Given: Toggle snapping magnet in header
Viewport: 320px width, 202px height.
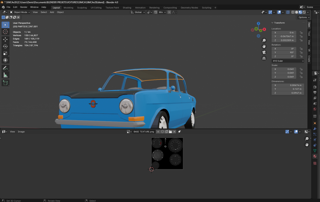Looking at the screenshot, I should [x=156, y=12].
